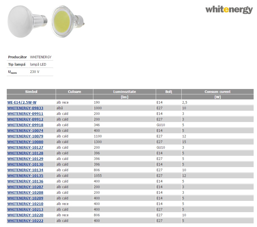Viewport: 257px width, 227px height.
Task: Open the WHITENERGY-10209 product link
Action: pos(25,198)
